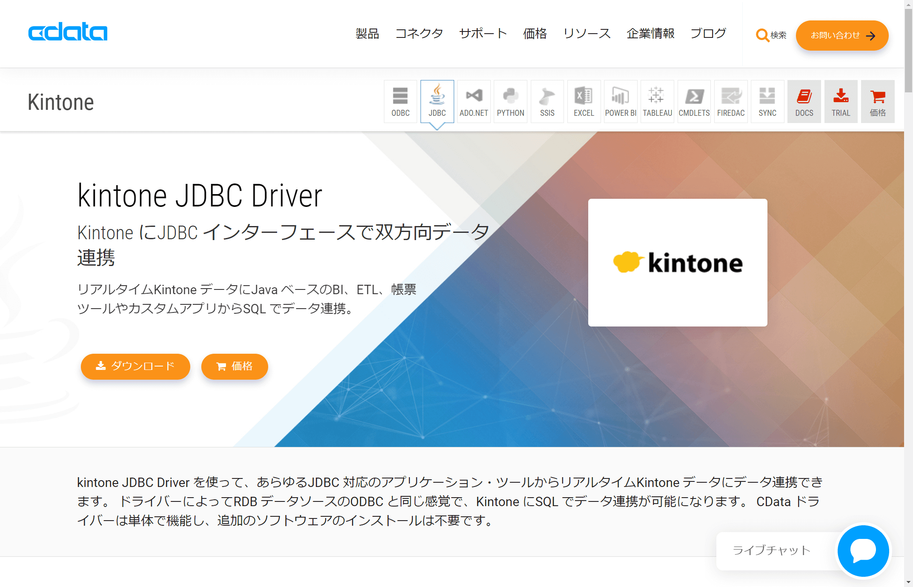Click the CData logo
Image resolution: width=913 pixels, height=587 pixels.
click(68, 32)
